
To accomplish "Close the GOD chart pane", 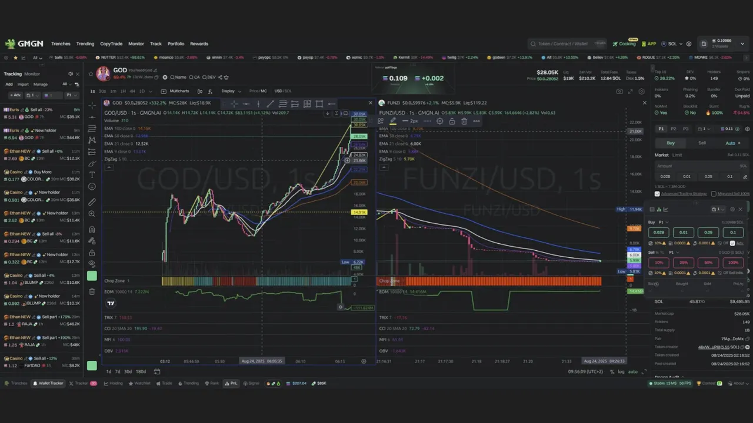I will click(x=370, y=103).
